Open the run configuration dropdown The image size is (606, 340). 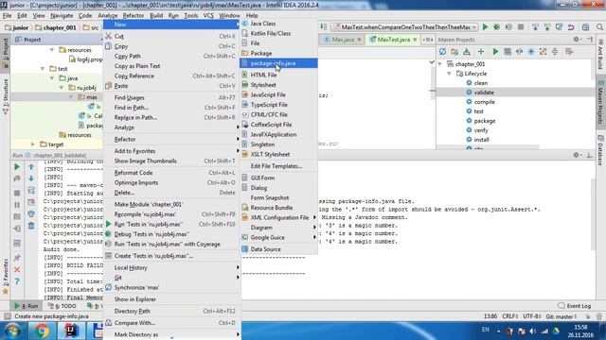405,27
